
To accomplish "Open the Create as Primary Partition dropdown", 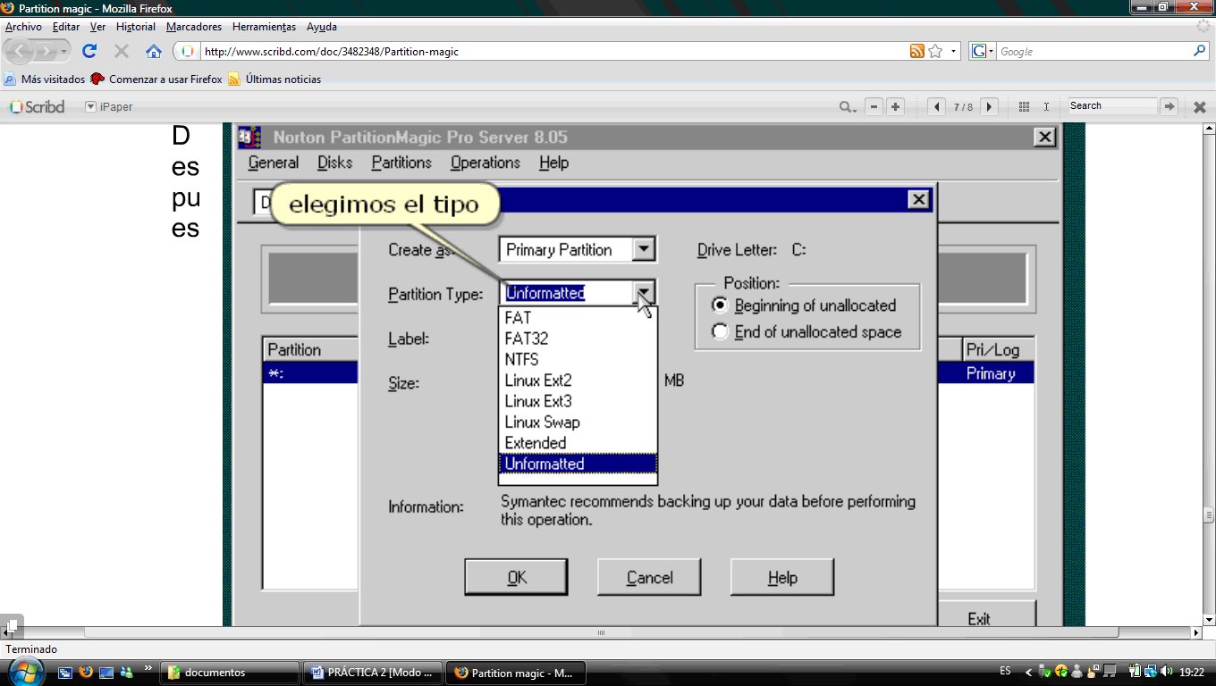I will [644, 250].
